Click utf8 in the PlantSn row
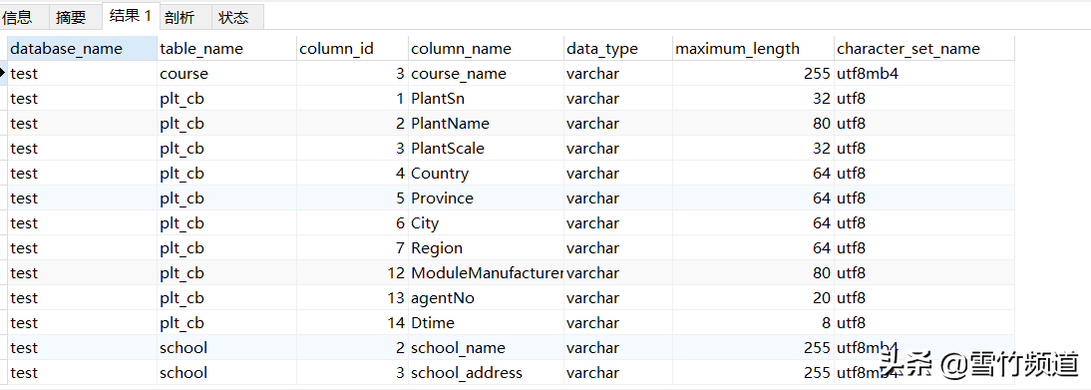 click(x=924, y=98)
